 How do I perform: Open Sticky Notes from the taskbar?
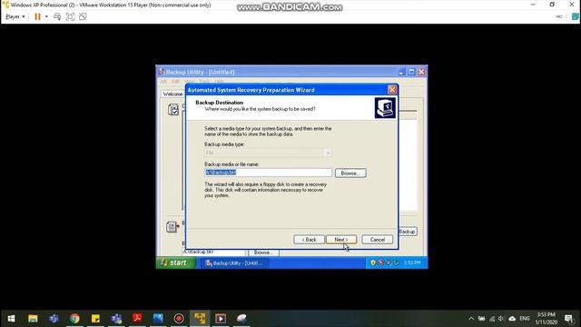[95, 319]
